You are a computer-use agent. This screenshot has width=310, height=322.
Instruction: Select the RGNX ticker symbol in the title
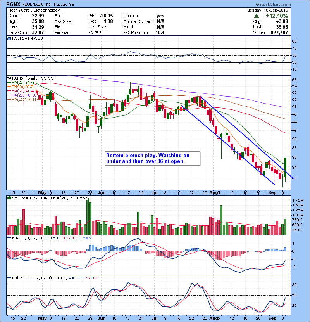click(x=13, y=4)
